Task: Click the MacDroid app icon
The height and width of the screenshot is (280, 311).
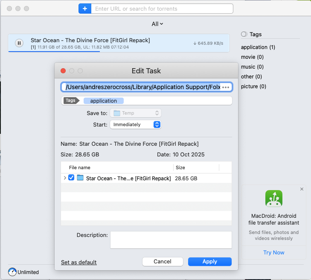Action: [274, 198]
